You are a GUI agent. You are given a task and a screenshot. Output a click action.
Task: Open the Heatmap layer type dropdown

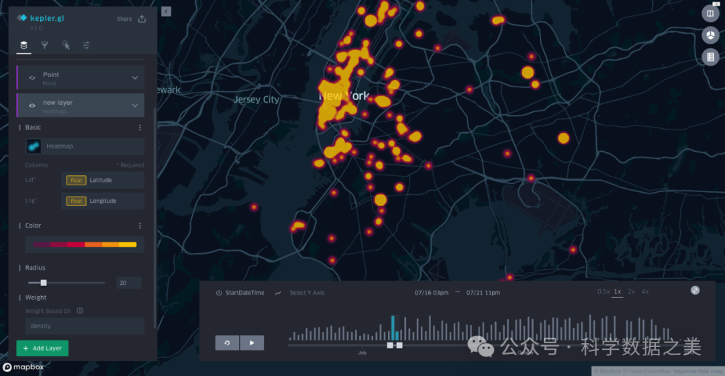coord(85,146)
